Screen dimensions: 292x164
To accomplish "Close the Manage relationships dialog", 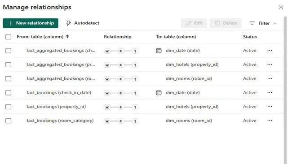I will 281,7.
